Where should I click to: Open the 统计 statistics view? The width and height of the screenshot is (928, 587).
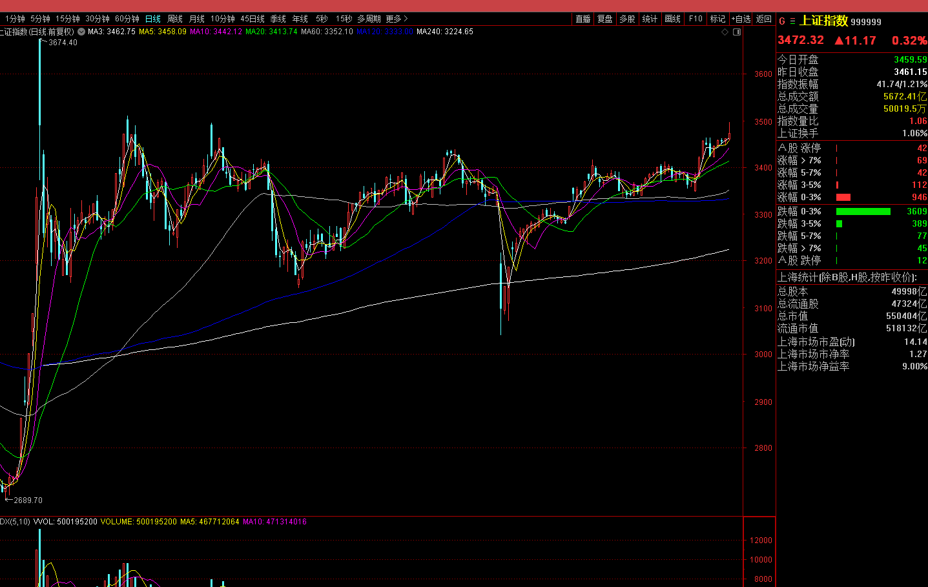650,19
